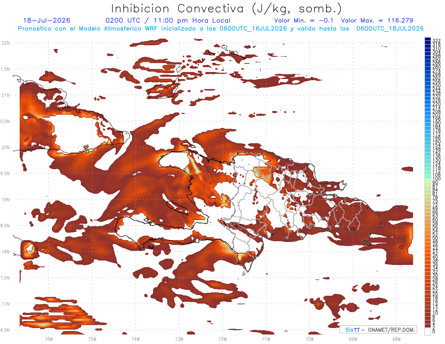Click the 19N latitude label
The image size is (445, 344).
[6, 200]
